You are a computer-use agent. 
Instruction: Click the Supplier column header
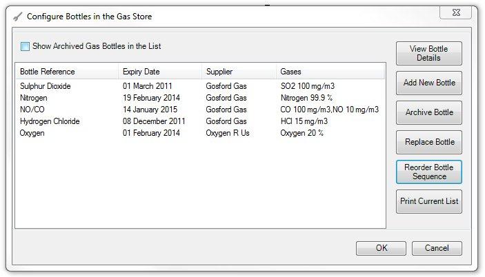(239, 72)
